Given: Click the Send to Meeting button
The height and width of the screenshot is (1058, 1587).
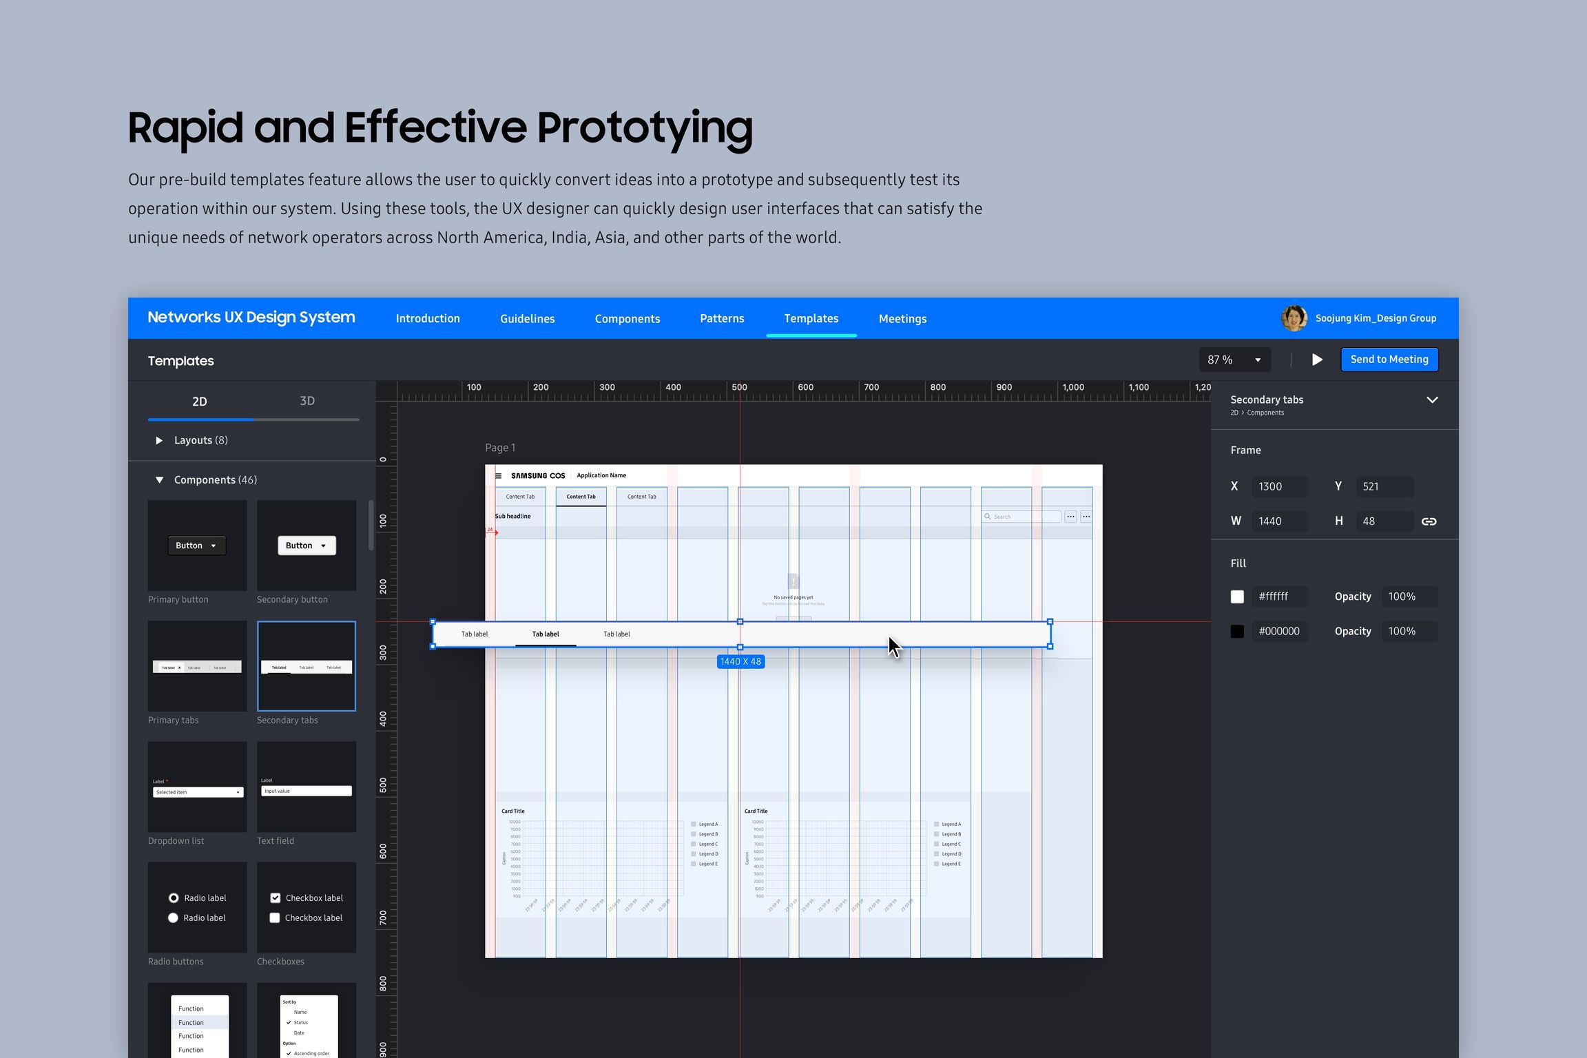Looking at the screenshot, I should click(x=1390, y=359).
